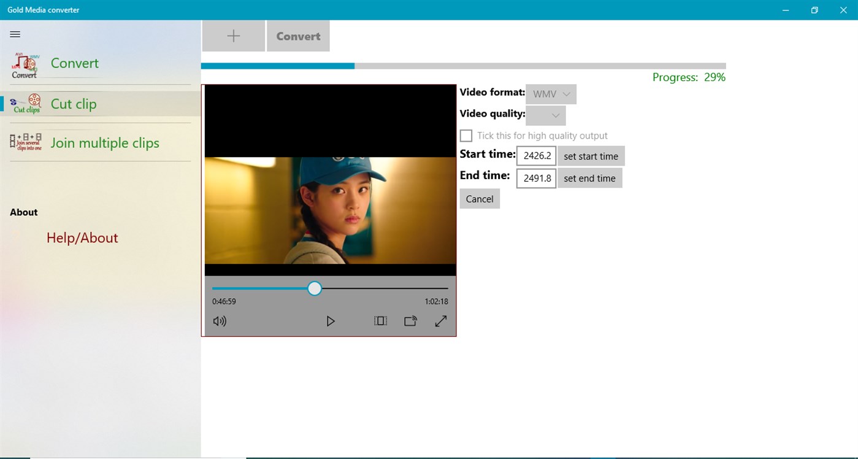The height and width of the screenshot is (459, 858).
Task: Click the video playback seek slider
Action: 314,288
